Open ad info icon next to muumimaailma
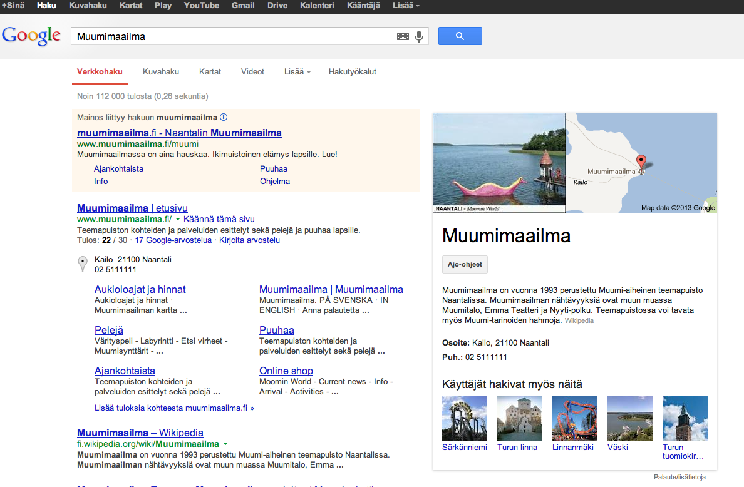This screenshot has width=744, height=487. (224, 117)
